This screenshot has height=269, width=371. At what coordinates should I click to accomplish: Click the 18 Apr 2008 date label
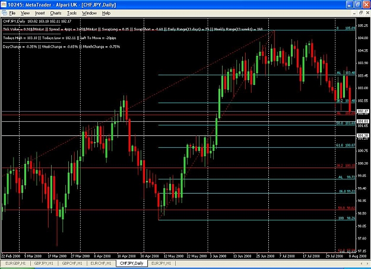126,256
